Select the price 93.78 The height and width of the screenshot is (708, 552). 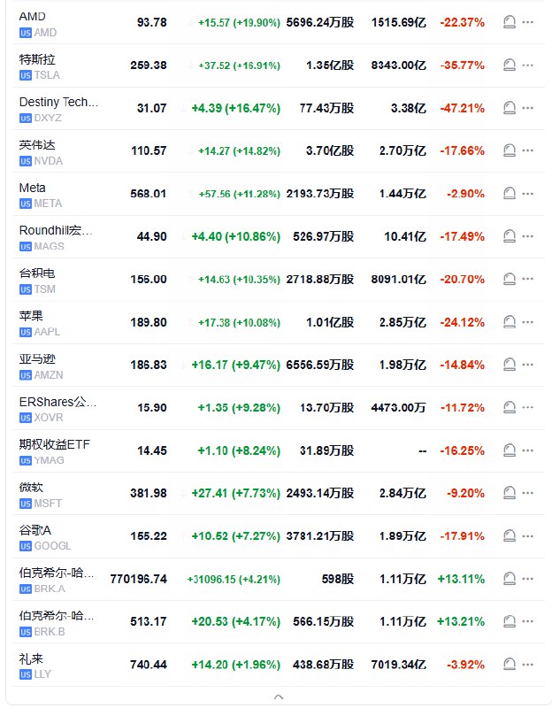[152, 22]
